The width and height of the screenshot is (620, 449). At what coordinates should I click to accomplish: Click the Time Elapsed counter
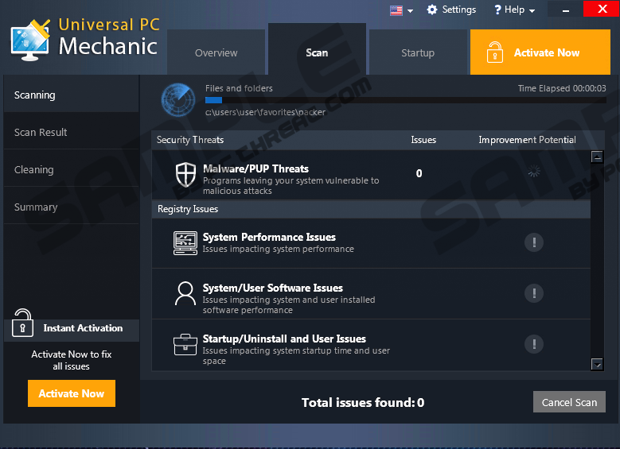(561, 88)
